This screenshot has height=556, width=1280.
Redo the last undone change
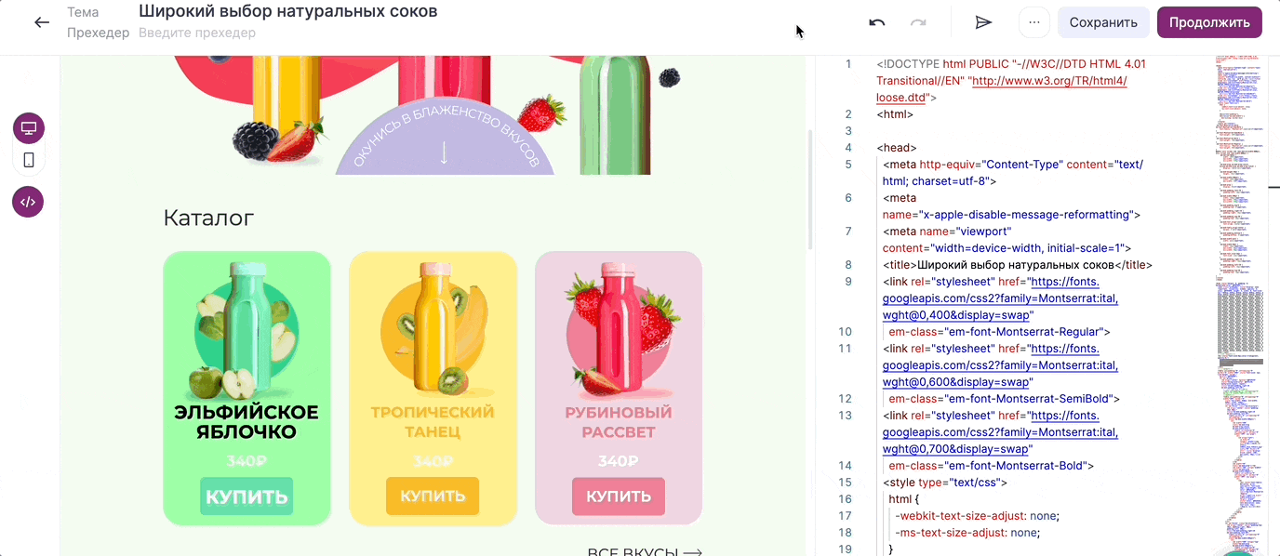click(918, 22)
